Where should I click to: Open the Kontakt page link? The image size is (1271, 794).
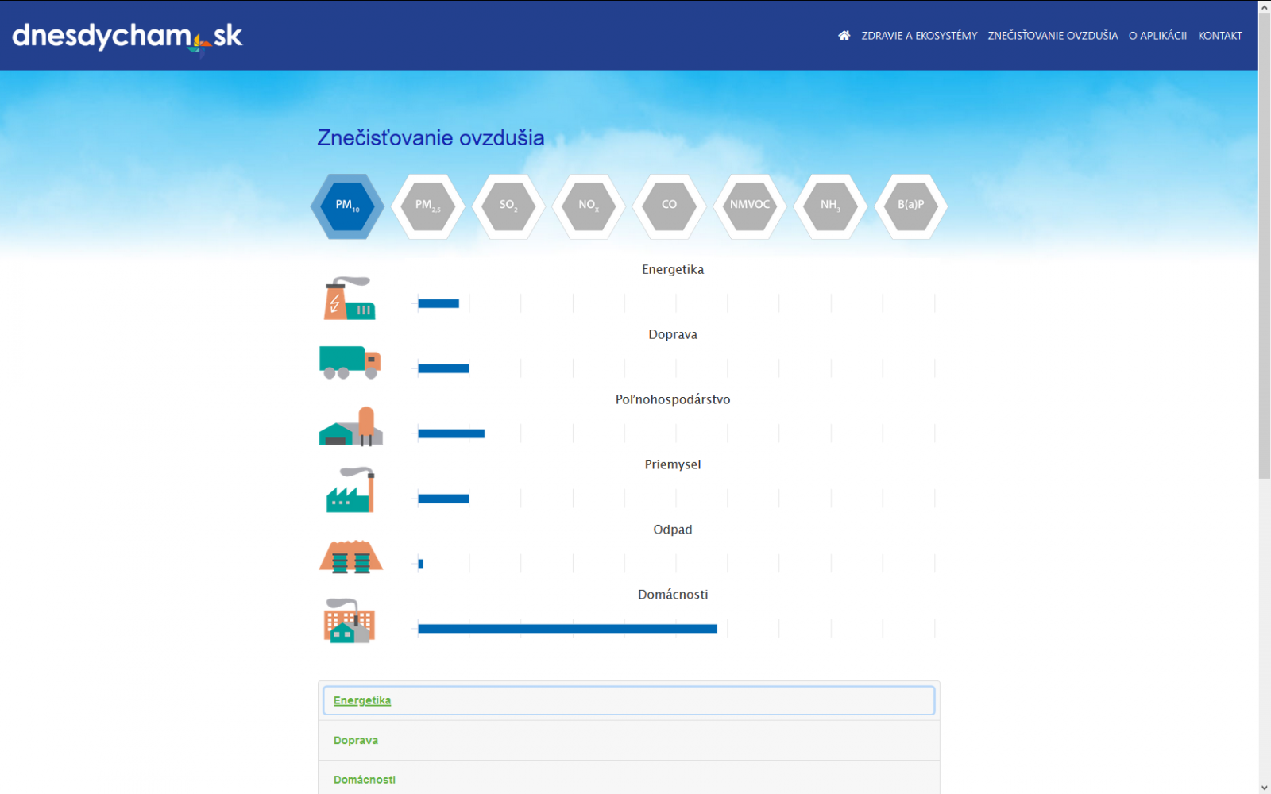click(1219, 36)
